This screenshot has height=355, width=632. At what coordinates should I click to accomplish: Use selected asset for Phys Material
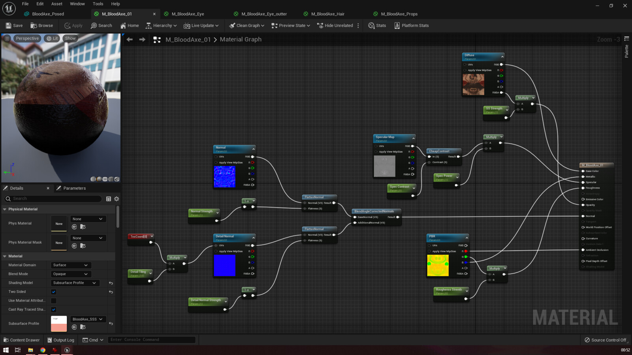74,227
